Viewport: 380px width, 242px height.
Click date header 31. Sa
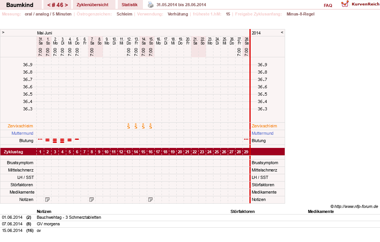pos(40,41)
